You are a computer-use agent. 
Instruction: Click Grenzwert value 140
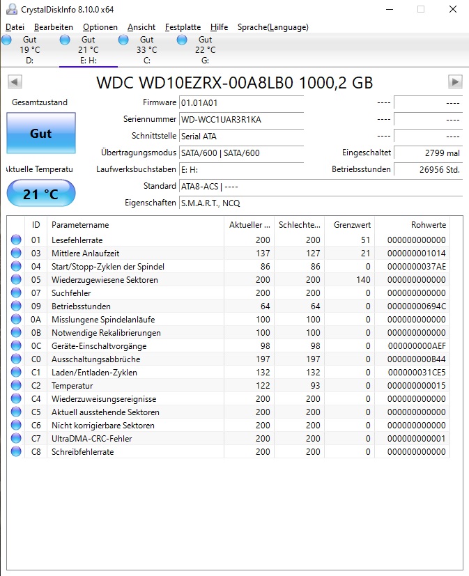[x=363, y=279]
